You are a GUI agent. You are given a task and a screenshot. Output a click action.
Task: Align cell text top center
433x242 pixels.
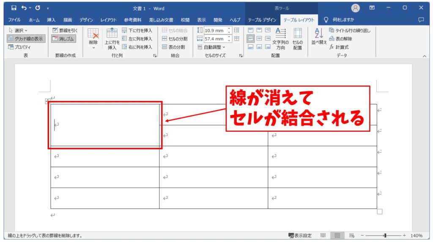[259, 30]
